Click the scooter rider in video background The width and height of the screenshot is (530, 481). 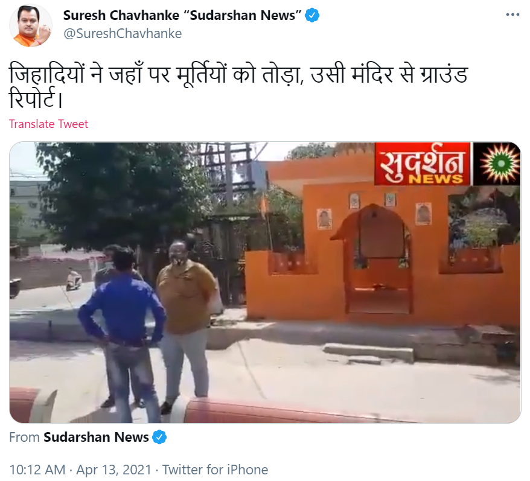(x=74, y=279)
